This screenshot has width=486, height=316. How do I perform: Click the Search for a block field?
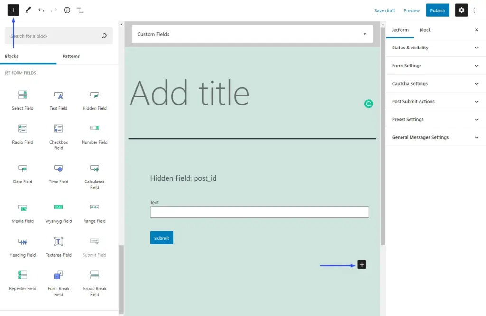(57, 36)
